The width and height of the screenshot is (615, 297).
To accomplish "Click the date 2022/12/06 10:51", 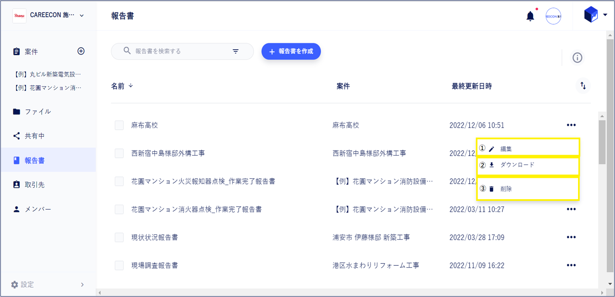I will tap(477, 125).
